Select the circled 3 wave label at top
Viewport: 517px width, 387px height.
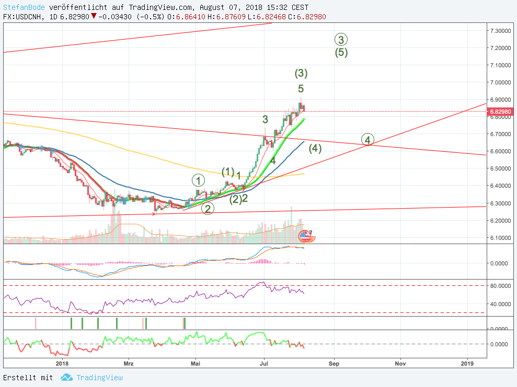341,40
